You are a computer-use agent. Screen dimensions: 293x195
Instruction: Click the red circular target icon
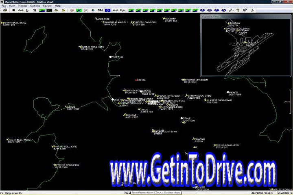click(x=72, y=10)
